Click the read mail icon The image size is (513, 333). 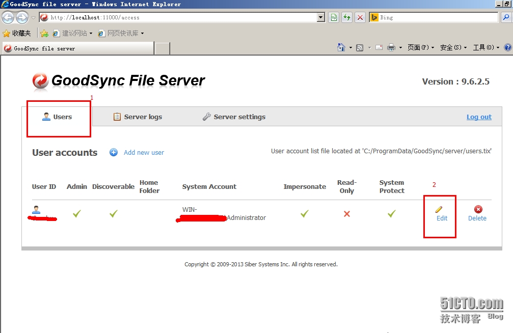coord(379,48)
